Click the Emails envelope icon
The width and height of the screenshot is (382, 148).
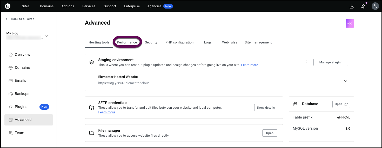pos(11,80)
